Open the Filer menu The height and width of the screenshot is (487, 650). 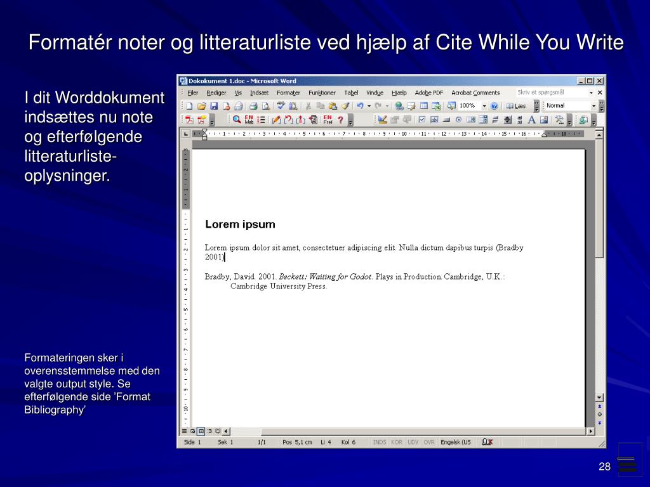193,93
